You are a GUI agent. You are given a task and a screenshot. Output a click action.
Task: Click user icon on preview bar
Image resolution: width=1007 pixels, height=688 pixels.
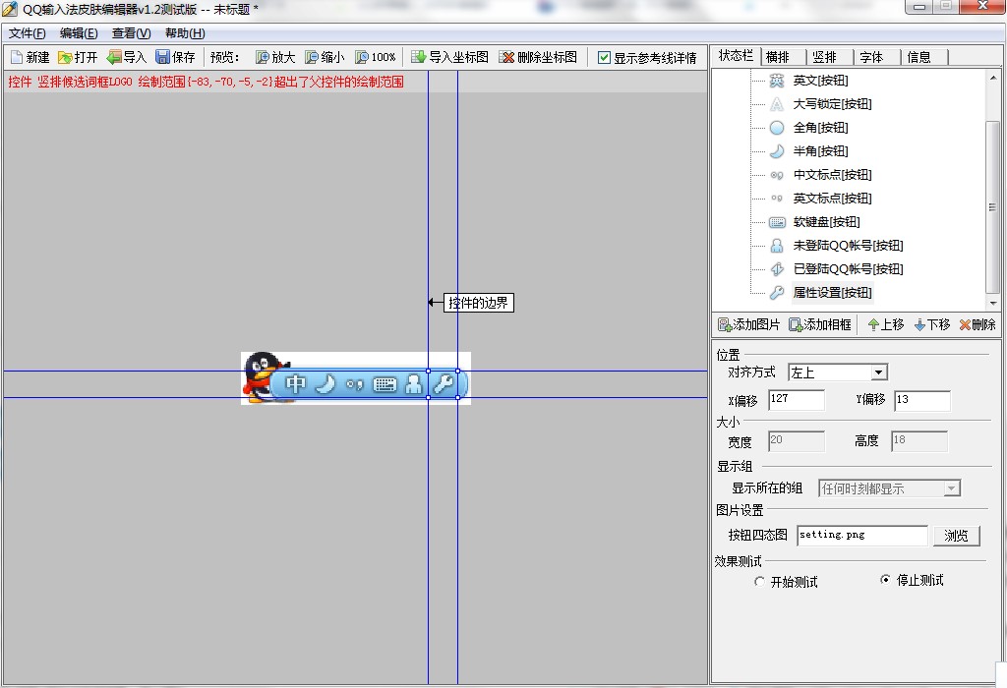click(414, 383)
